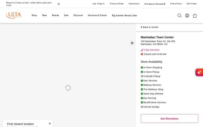Click Join / Sign In link
Viewport: 203px width, 127px height.
point(98,3)
